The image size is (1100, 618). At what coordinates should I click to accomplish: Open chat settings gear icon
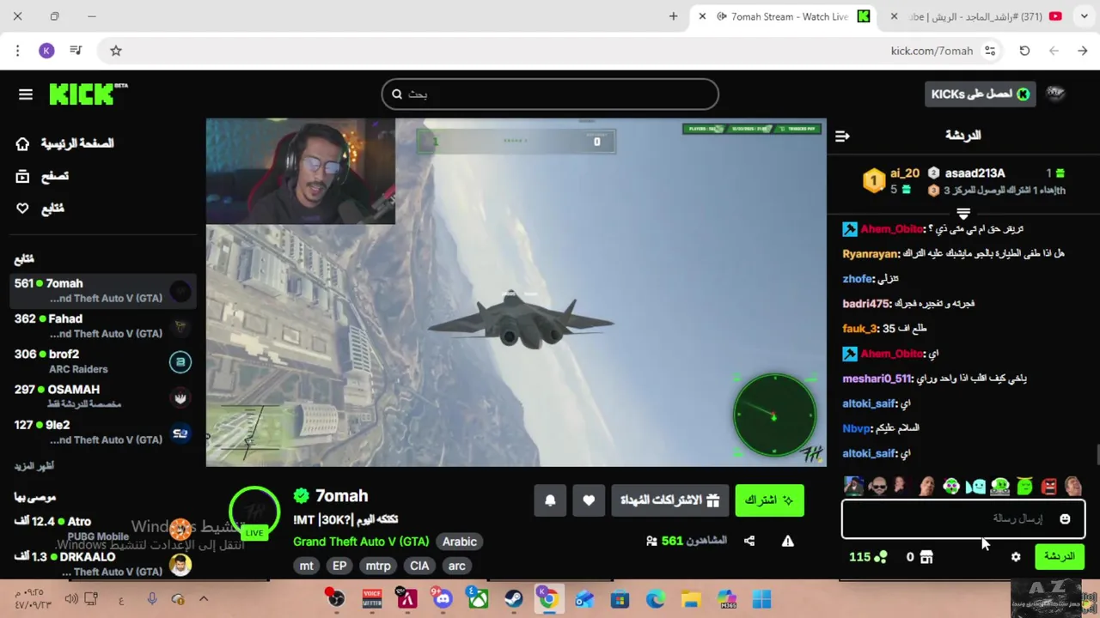click(1016, 557)
